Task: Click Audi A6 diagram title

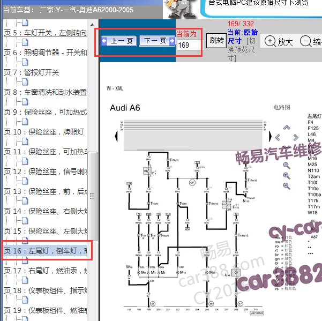Action: tap(125, 108)
